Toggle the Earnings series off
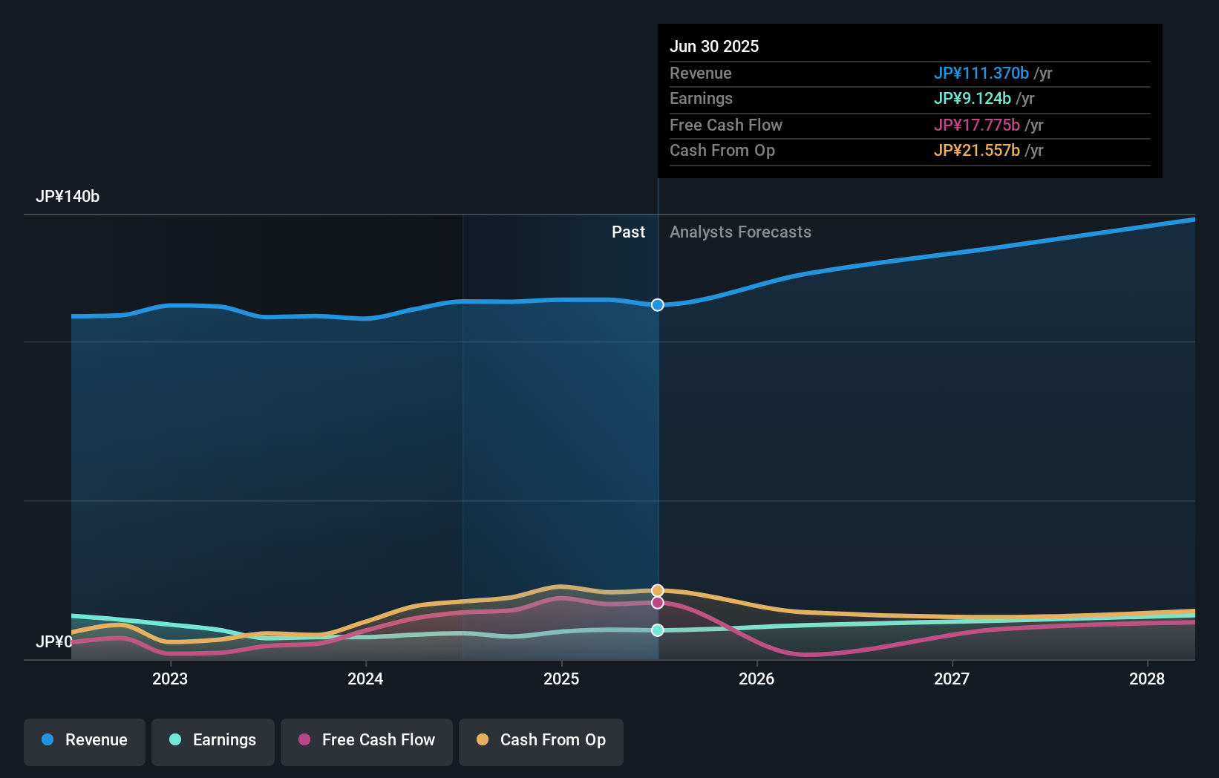 click(x=213, y=740)
